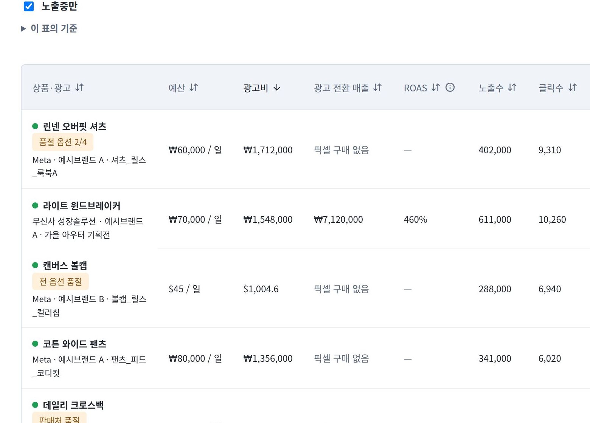This screenshot has height=423, width=590.
Task: Select the ₩70,000 / 일 budget cell
Action: tap(195, 219)
